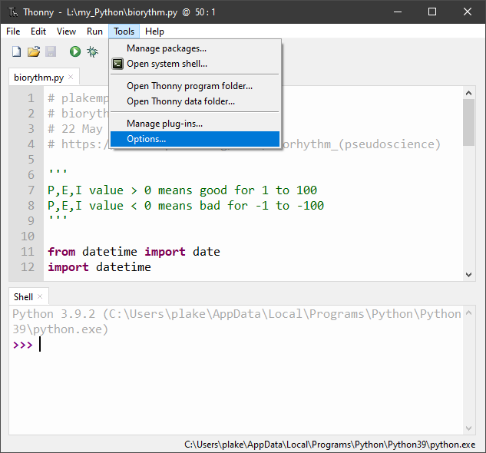The height and width of the screenshot is (453, 486).
Task: Click the shell scrollbar down arrow
Action: point(468,428)
